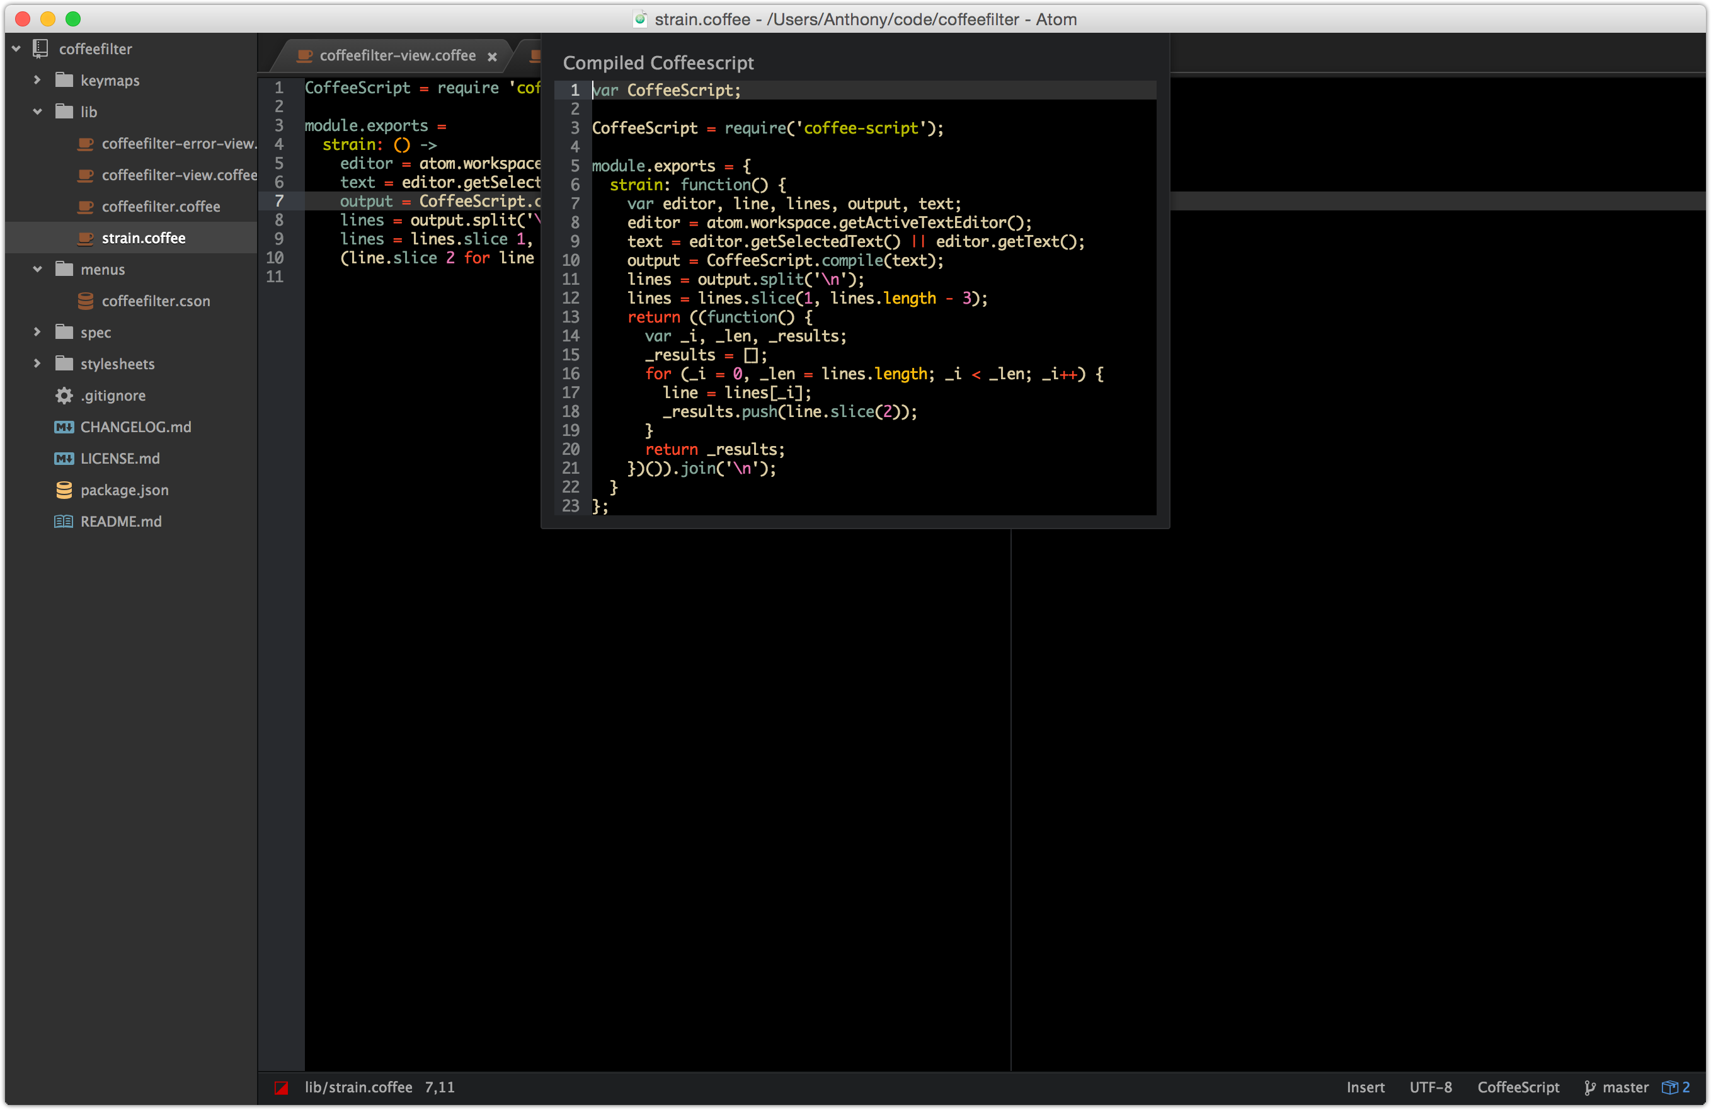Click the macOS green zoom window button
The image size is (1711, 1110).
click(x=72, y=19)
